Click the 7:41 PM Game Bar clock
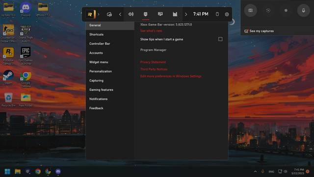314x177 pixels. pyautogui.click(x=201, y=14)
